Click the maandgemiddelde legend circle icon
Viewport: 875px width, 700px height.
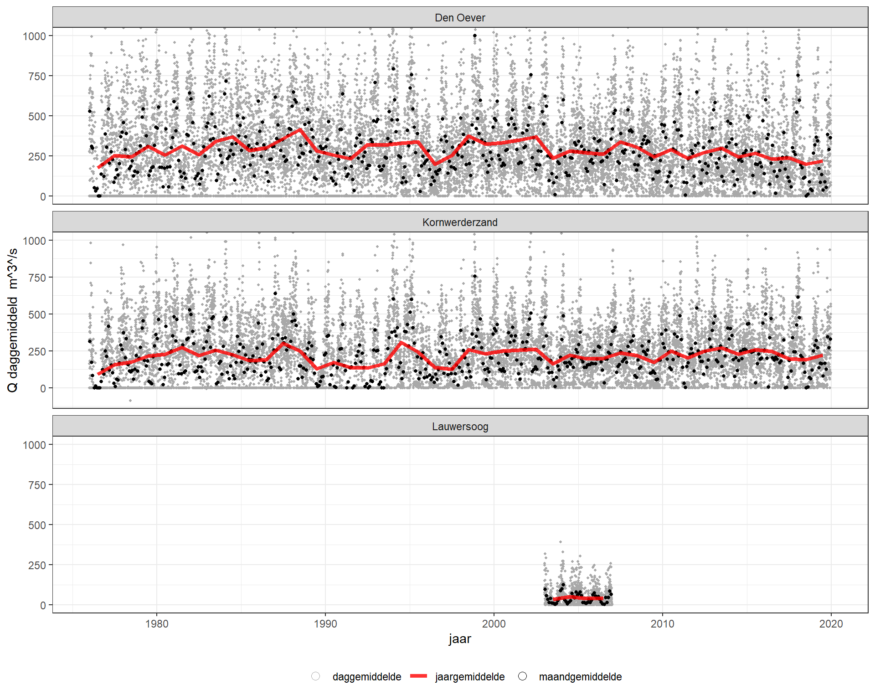522,676
